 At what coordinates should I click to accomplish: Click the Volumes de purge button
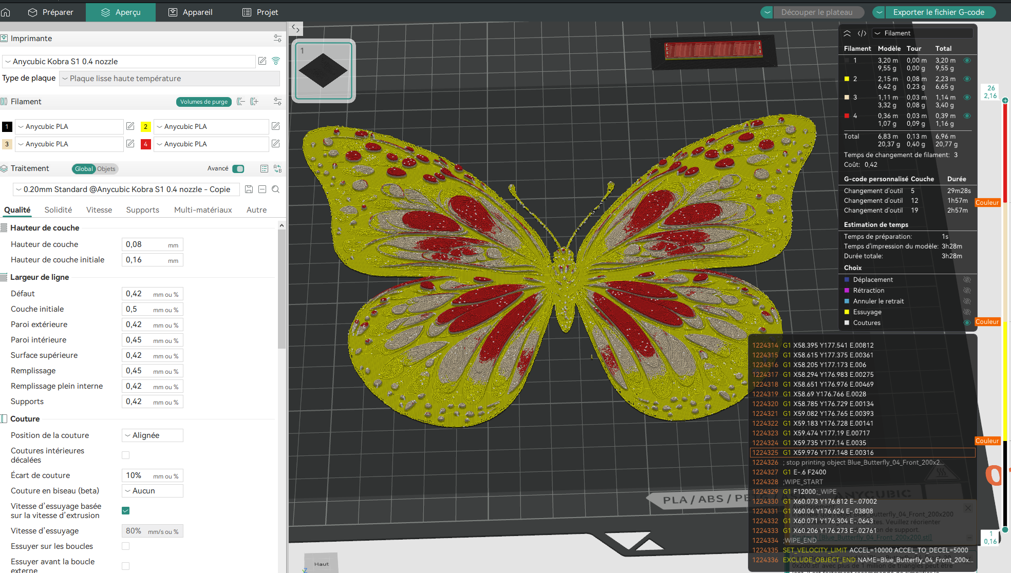coord(203,102)
